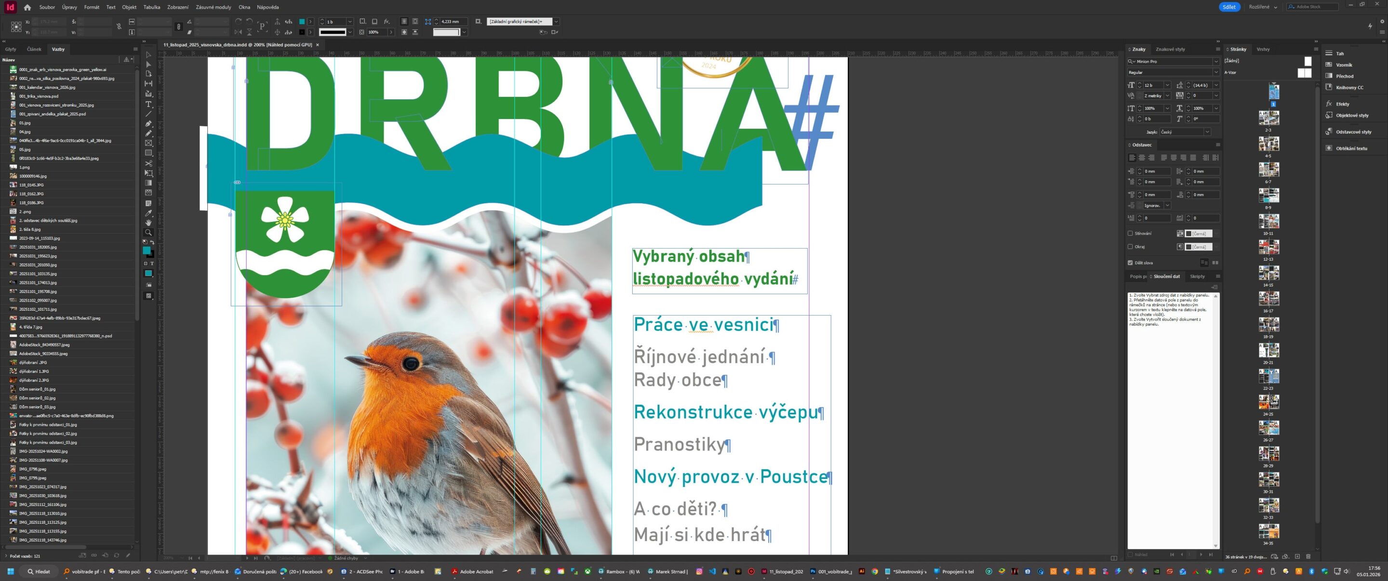Pick the Rectangle Frame tool

pyautogui.click(x=148, y=143)
